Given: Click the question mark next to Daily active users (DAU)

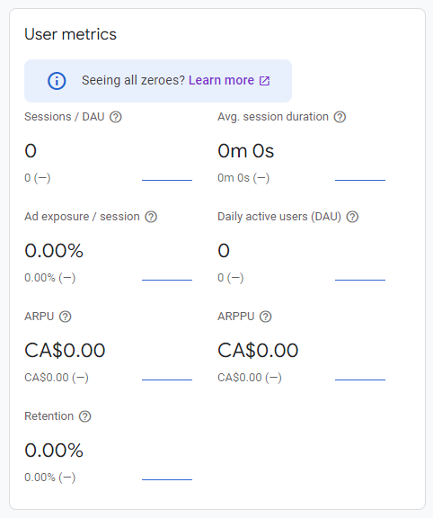Looking at the screenshot, I should click(352, 217).
